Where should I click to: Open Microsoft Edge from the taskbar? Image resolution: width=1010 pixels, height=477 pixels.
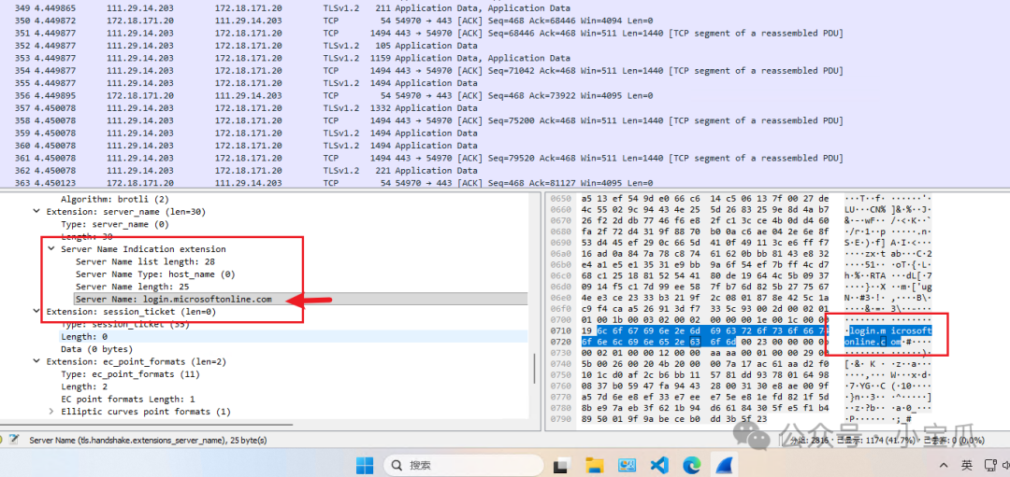coord(691,465)
